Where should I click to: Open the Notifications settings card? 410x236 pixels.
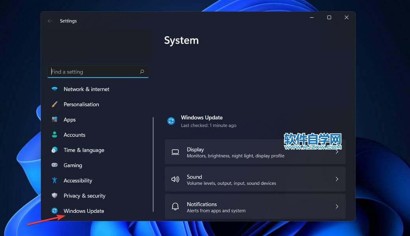255,206
